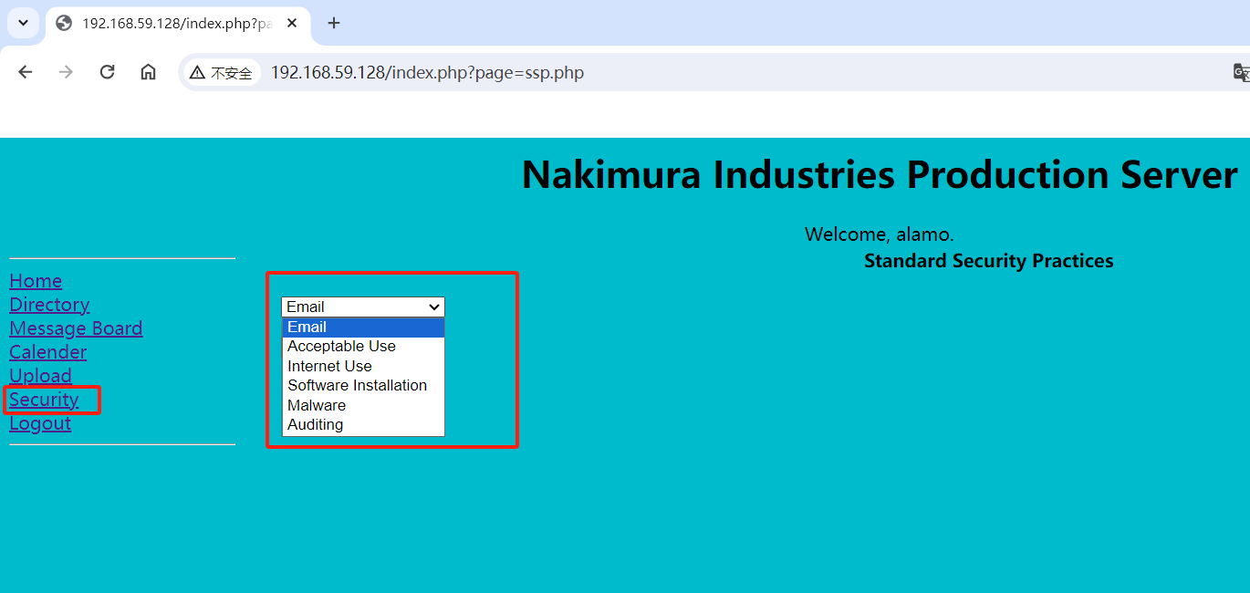Click the tab list chevron at top left
This screenshot has height=593, width=1250.
[22, 23]
